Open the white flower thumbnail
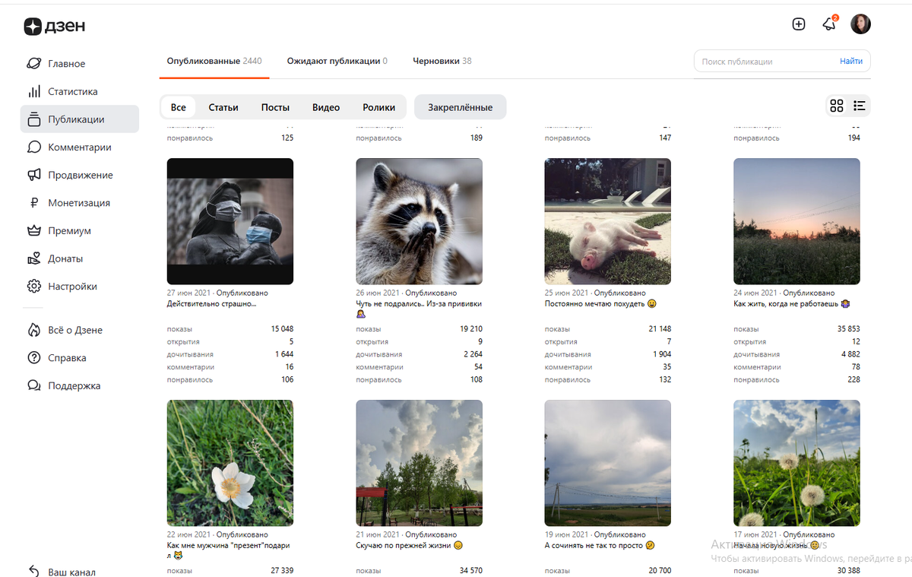912x577 pixels. click(230, 463)
